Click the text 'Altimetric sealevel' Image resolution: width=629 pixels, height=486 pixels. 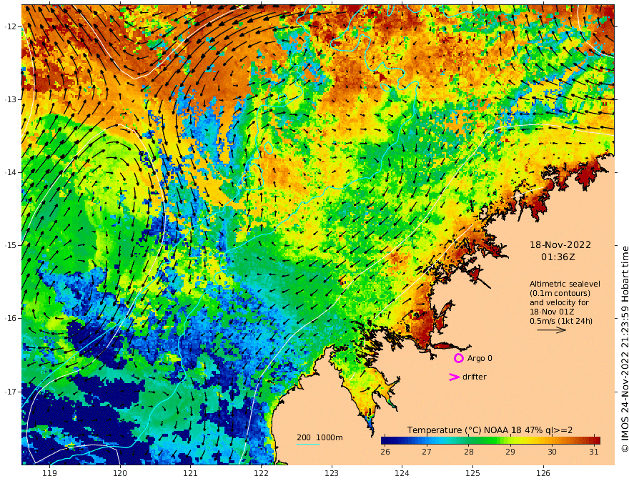click(x=565, y=284)
